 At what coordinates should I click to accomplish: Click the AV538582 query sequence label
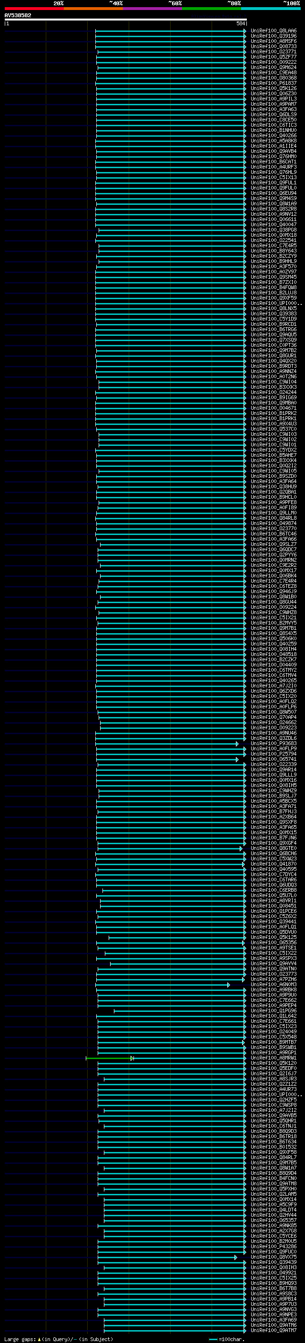coord(18,16)
